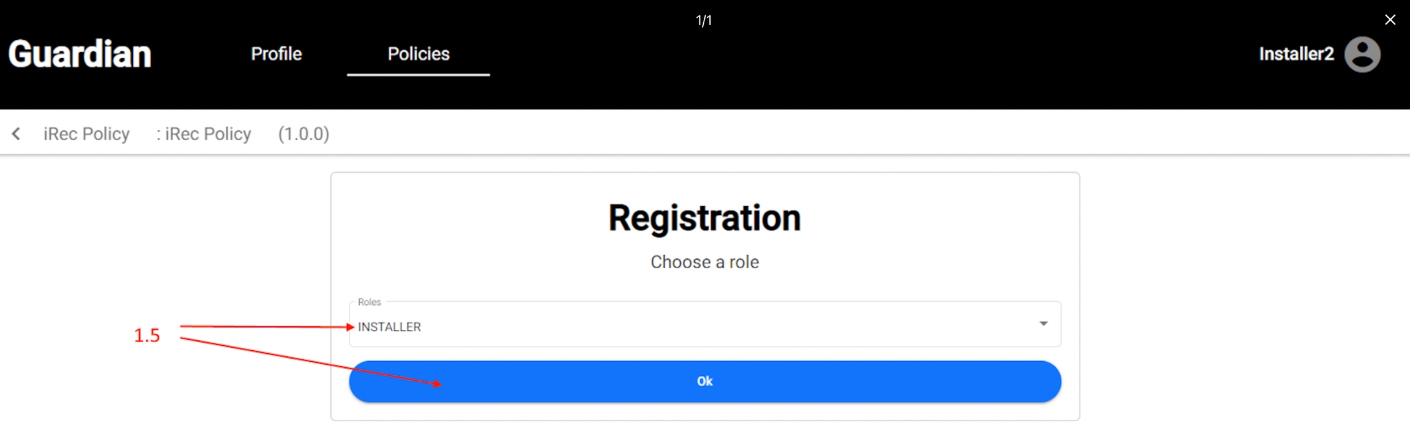Click the 'Choose a role' subtitle
Viewport: 1410px width, 434px height.
tap(704, 262)
